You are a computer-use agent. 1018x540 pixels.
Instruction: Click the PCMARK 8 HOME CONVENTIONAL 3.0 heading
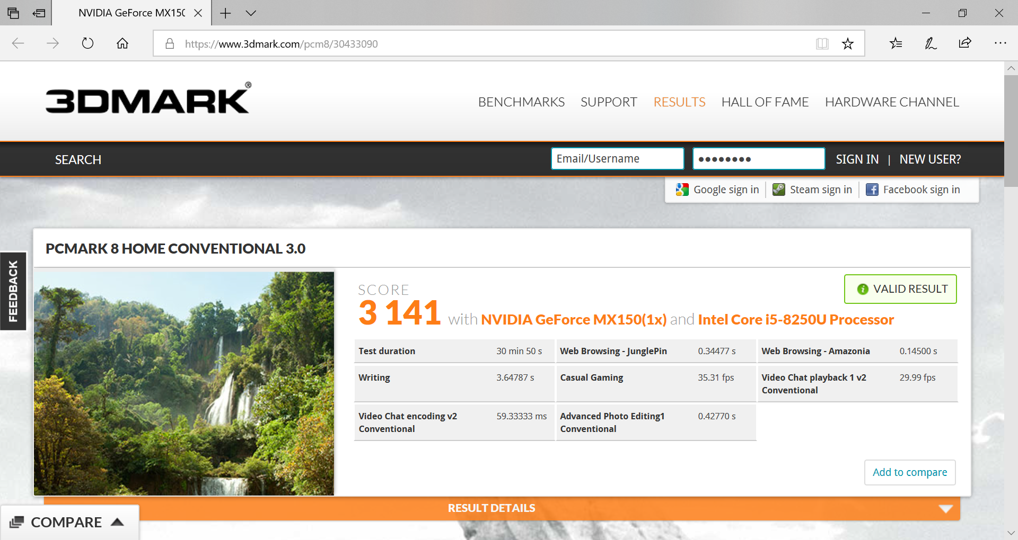click(175, 249)
